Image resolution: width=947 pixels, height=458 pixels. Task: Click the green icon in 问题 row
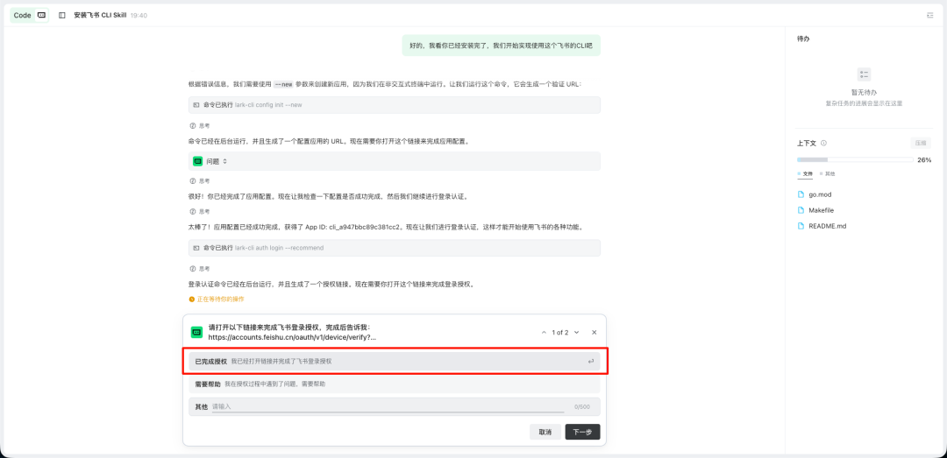tap(197, 161)
